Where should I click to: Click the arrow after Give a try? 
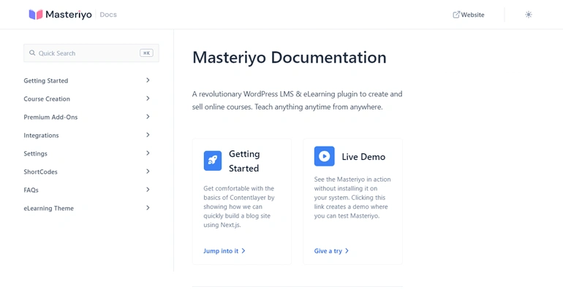347,251
